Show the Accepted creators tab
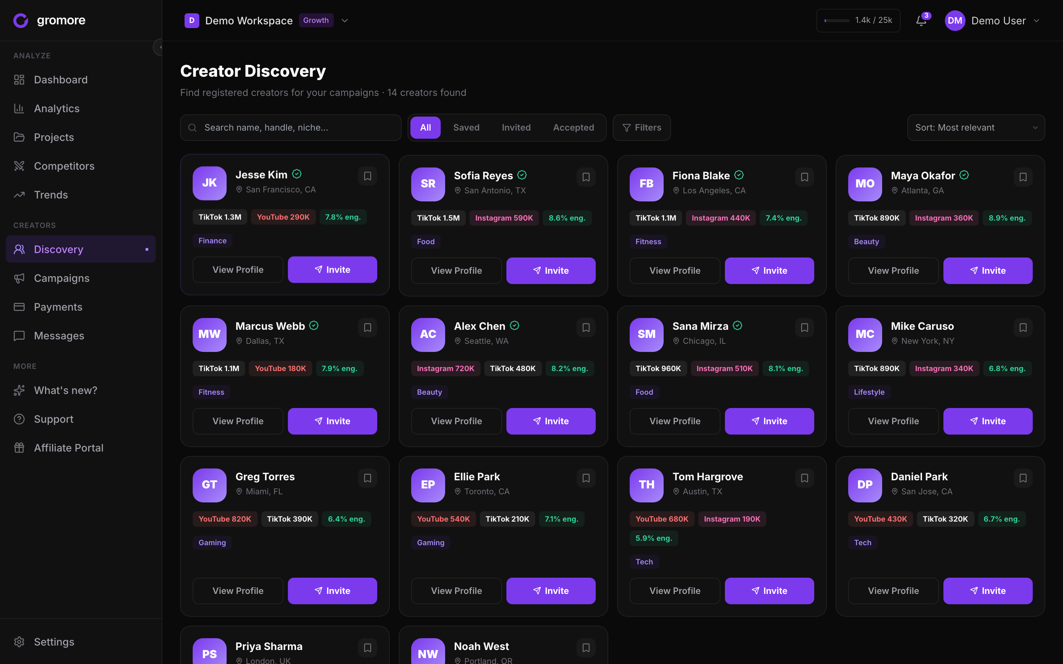Image resolution: width=1063 pixels, height=664 pixels. (573, 128)
